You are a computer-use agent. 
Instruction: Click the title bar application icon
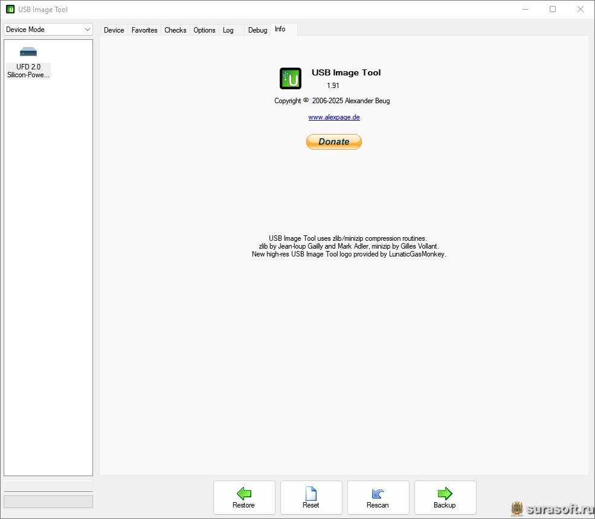click(10, 10)
